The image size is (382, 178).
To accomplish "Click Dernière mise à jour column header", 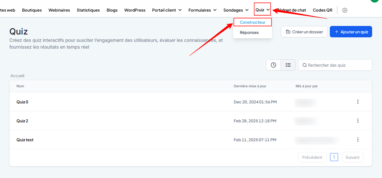I will [250, 86].
